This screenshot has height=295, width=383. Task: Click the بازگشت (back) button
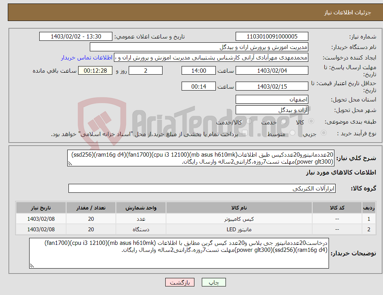(180, 282)
